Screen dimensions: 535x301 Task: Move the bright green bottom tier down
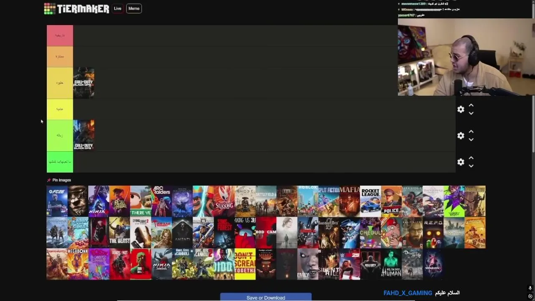[x=471, y=166]
